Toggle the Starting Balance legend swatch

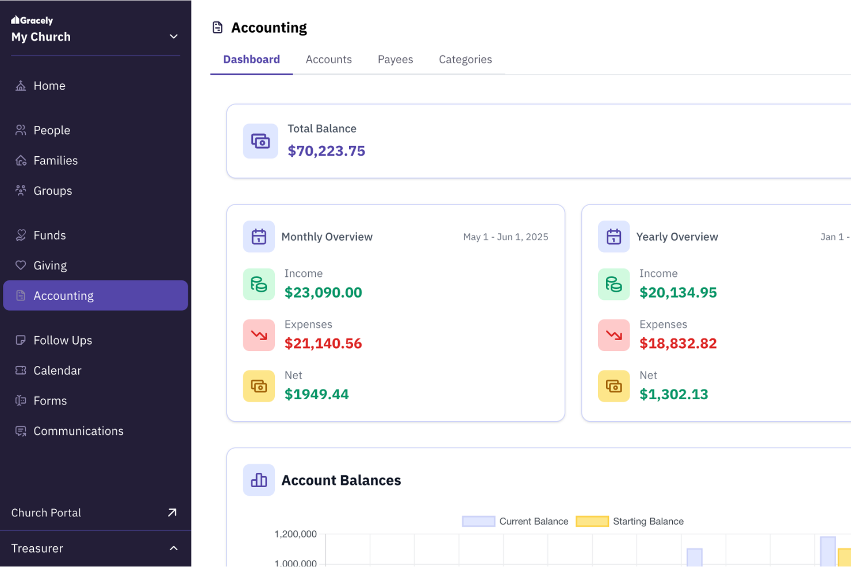pyautogui.click(x=592, y=521)
